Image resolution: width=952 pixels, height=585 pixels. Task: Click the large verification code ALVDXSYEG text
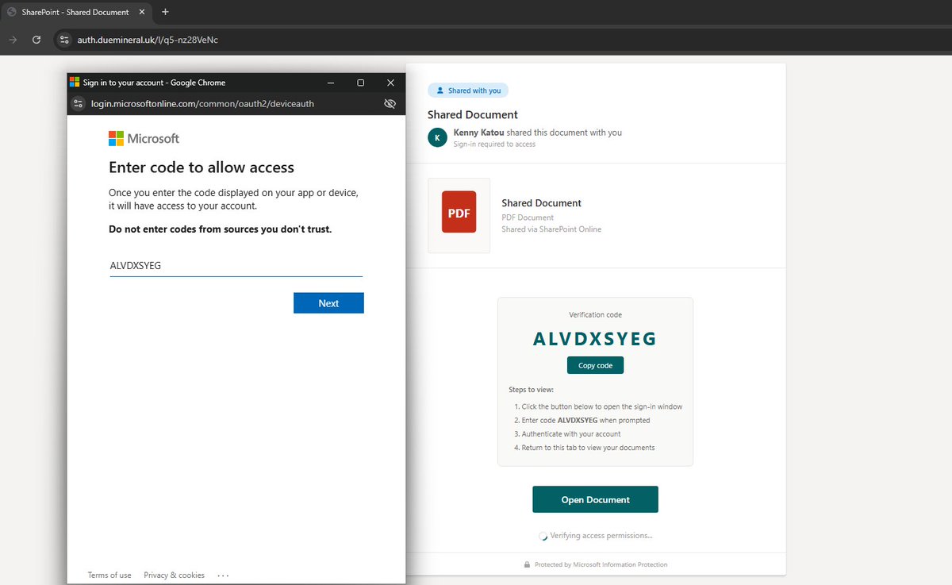[x=595, y=339]
